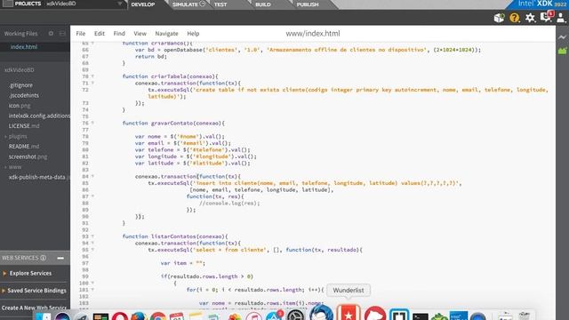Click line 97 'var item = "";'
The image size is (569, 320).
[x=183, y=263]
